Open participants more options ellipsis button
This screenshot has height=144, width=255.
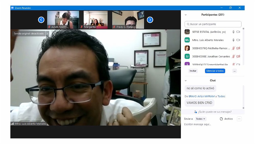point(235,71)
